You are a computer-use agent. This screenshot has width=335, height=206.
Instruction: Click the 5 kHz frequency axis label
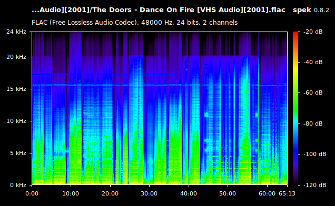(x=18, y=153)
